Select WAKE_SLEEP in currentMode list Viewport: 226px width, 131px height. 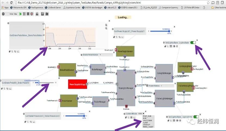click(148, 127)
